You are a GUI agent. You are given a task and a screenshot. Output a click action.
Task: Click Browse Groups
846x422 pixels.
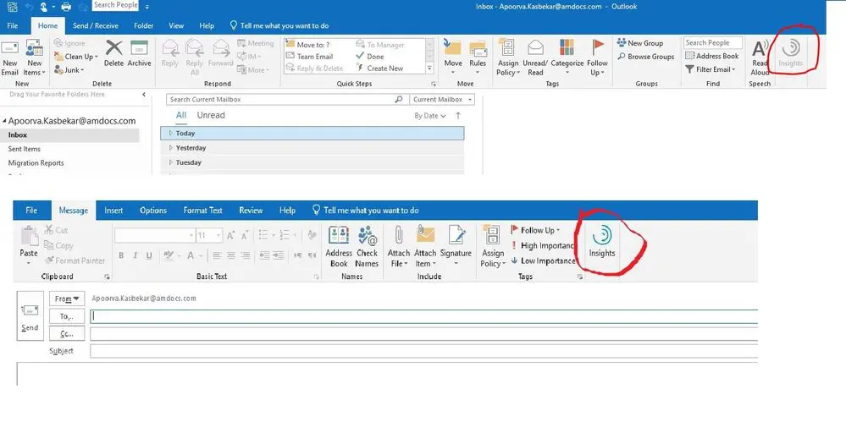(x=646, y=57)
